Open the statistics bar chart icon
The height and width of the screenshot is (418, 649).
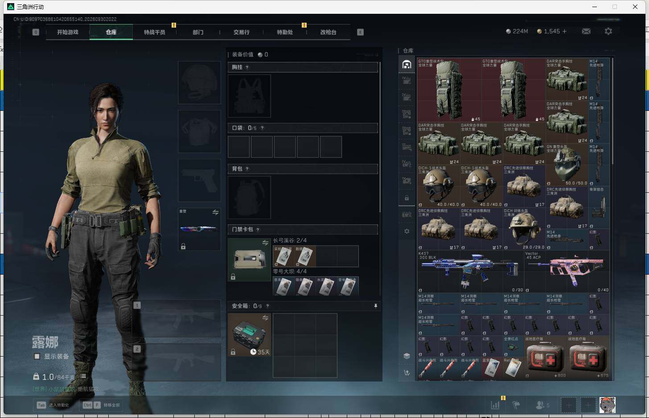pyautogui.click(x=495, y=405)
